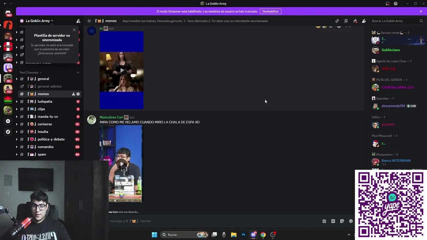Image resolution: width=427 pixels, height=240 pixels.
Task: Open Google Chrome from the taskbar
Action: [x=263, y=235]
